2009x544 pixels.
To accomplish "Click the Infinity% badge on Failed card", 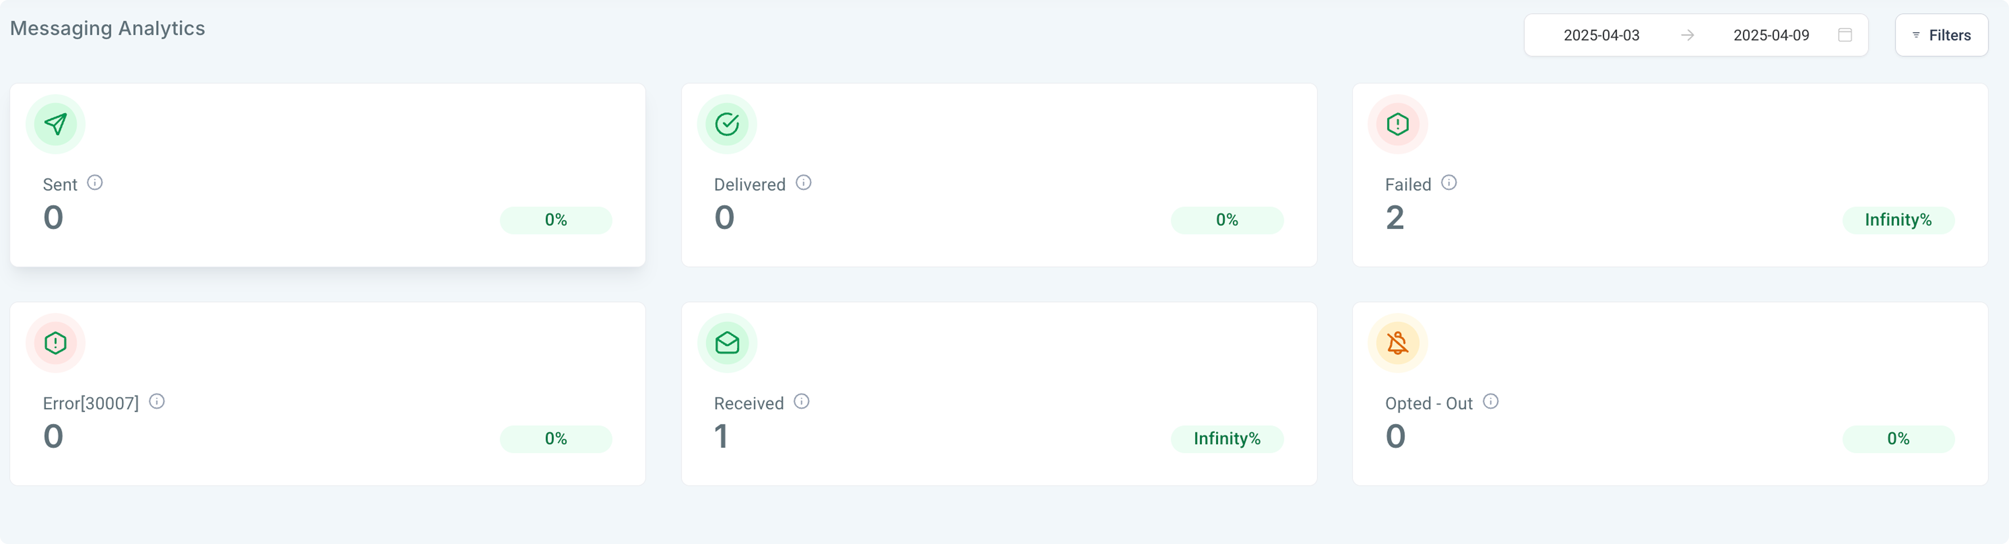I will [x=1897, y=220].
